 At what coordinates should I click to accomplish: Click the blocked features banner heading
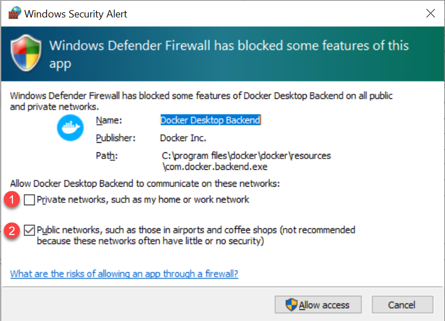pyautogui.click(x=229, y=54)
